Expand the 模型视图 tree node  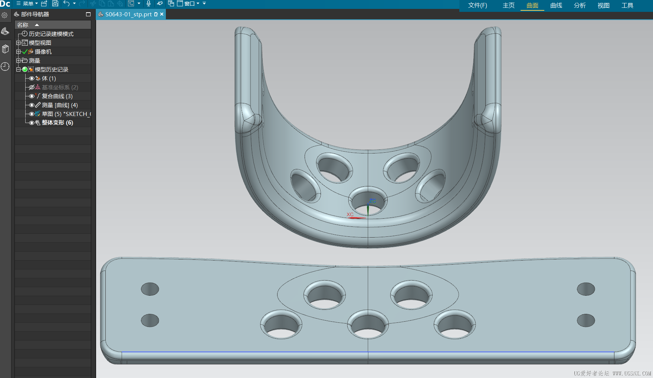[18, 43]
